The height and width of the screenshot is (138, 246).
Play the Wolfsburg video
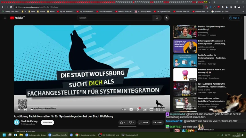point(19,109)
